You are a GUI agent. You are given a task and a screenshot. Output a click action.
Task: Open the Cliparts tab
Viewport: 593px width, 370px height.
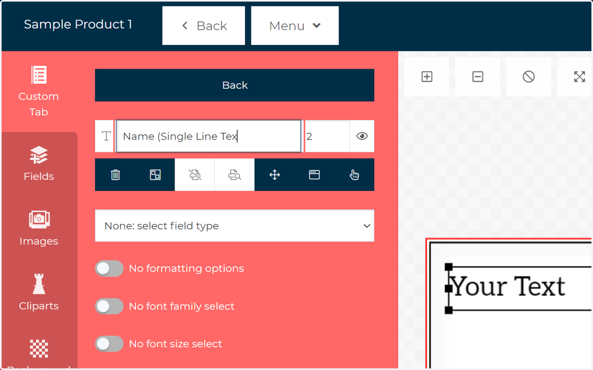click(39, 293)
